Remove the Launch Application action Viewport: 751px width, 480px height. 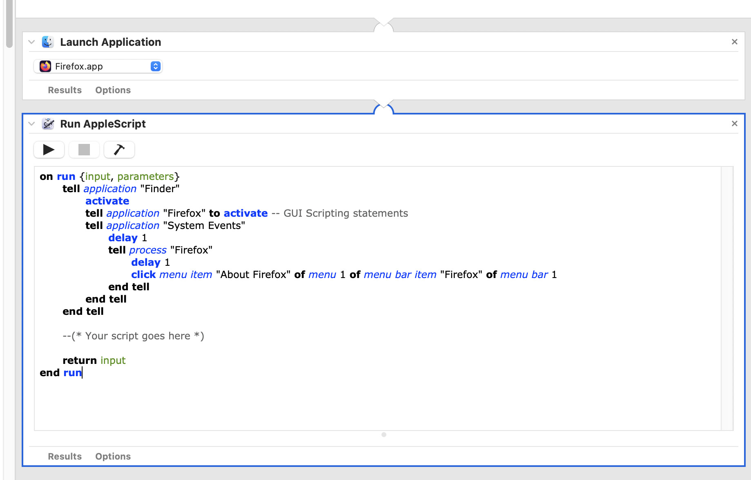coord(734,42)
